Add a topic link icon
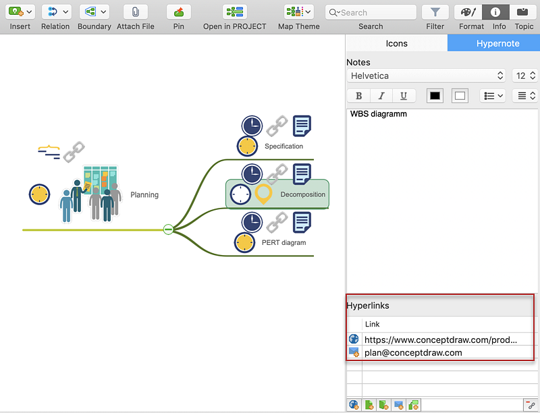540x413 pixels. [413, 405]
